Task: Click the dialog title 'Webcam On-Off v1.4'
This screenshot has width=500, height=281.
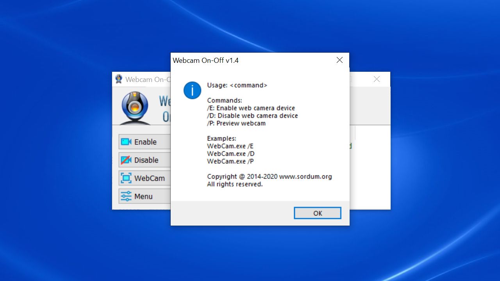Action: pyautogui.click(x=205, y=60)
